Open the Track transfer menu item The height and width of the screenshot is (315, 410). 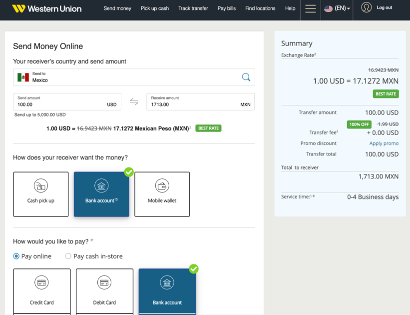193,8
